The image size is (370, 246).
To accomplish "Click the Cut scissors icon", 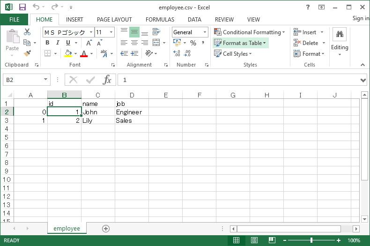I will pyautogui.click(x=27, y=32).
